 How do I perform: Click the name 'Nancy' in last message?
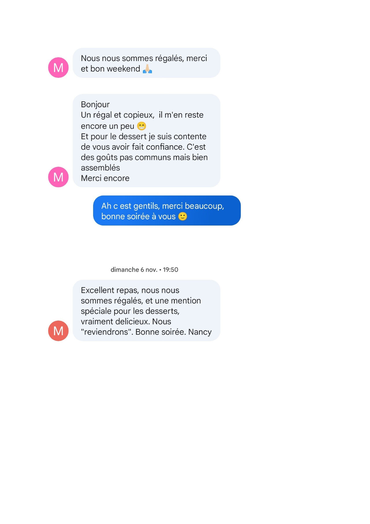click(200, 332)
